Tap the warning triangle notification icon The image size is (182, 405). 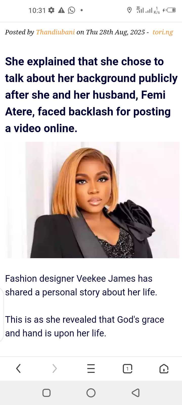[x=61, y=10]
